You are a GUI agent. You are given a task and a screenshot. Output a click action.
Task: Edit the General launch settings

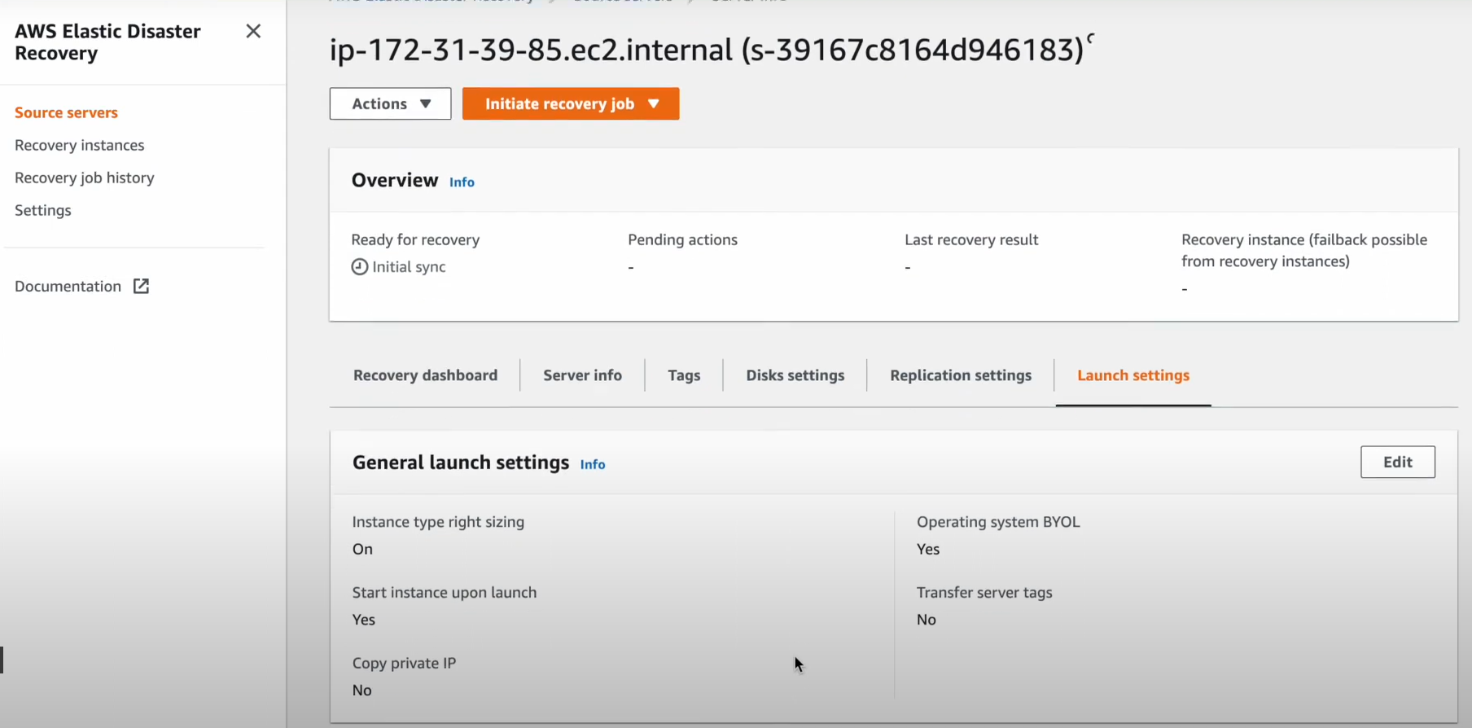point(1397,462)
